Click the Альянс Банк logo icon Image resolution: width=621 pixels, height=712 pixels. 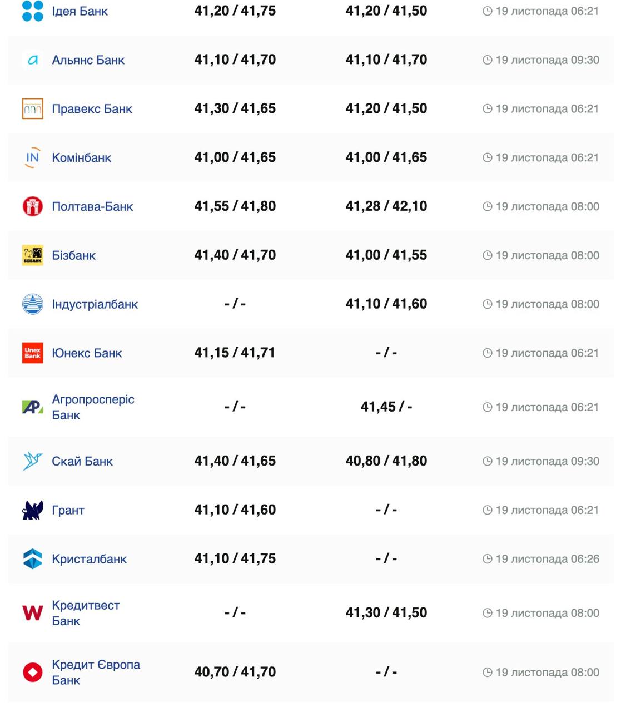pos(33,60)
